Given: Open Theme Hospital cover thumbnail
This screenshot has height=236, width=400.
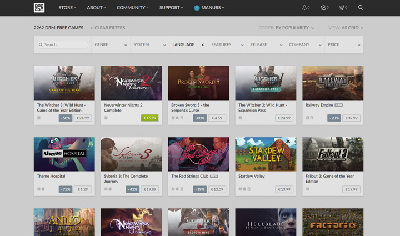Looking at the screenshot, I should coord(64,154).
